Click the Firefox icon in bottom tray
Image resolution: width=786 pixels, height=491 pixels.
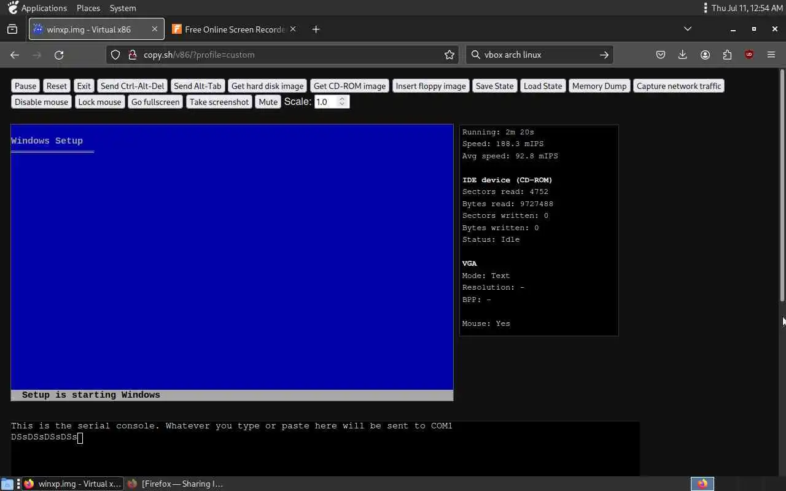click(702, 484)
